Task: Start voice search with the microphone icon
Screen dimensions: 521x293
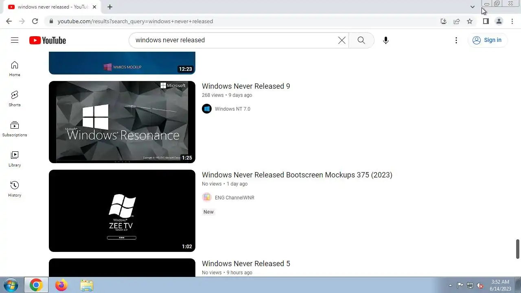Action: 386,40
